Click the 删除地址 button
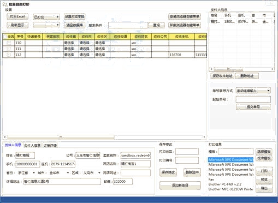The height and width of the screenshot is (203, 278). pos(247,76)
